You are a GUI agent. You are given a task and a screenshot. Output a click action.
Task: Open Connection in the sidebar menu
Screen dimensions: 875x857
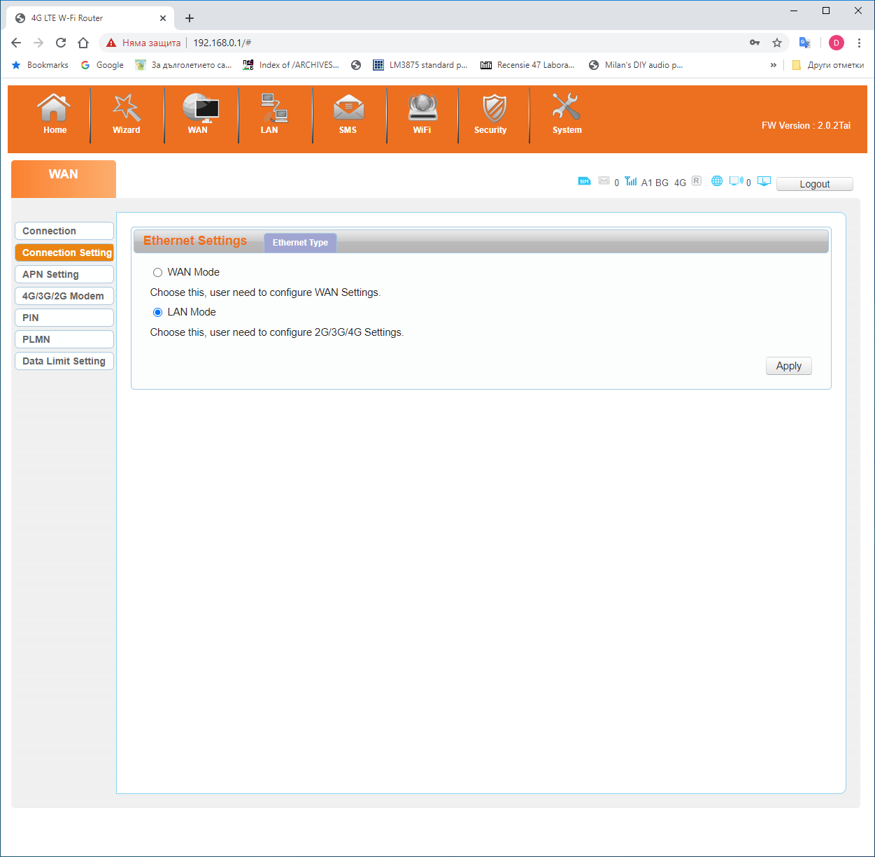[x=64, y=231]
